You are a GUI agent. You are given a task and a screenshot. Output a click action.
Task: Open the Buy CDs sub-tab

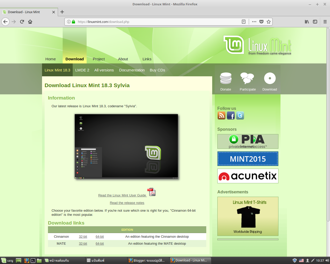(x=157, y=70)
